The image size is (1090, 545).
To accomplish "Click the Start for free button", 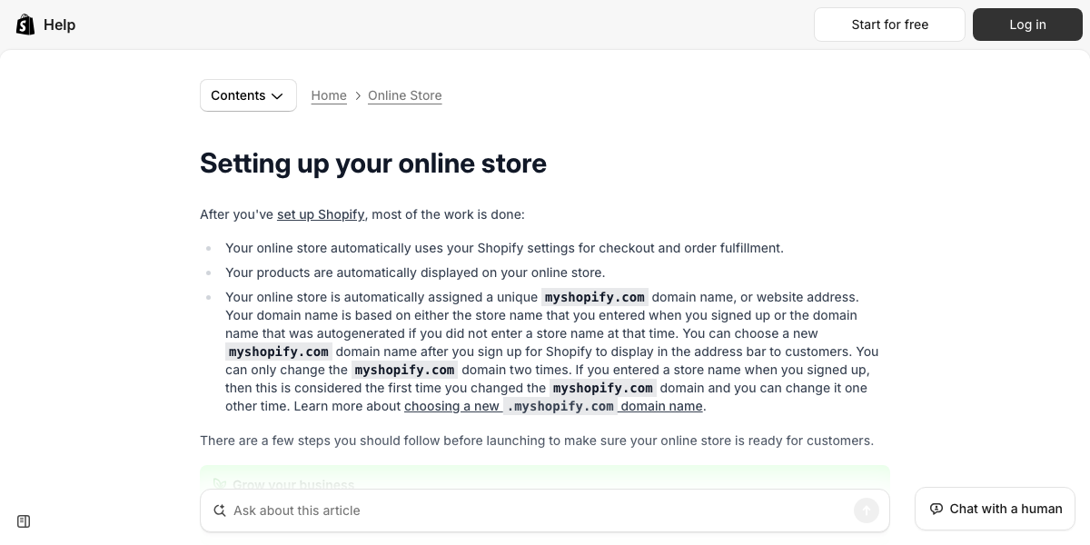I will [889, 25].
